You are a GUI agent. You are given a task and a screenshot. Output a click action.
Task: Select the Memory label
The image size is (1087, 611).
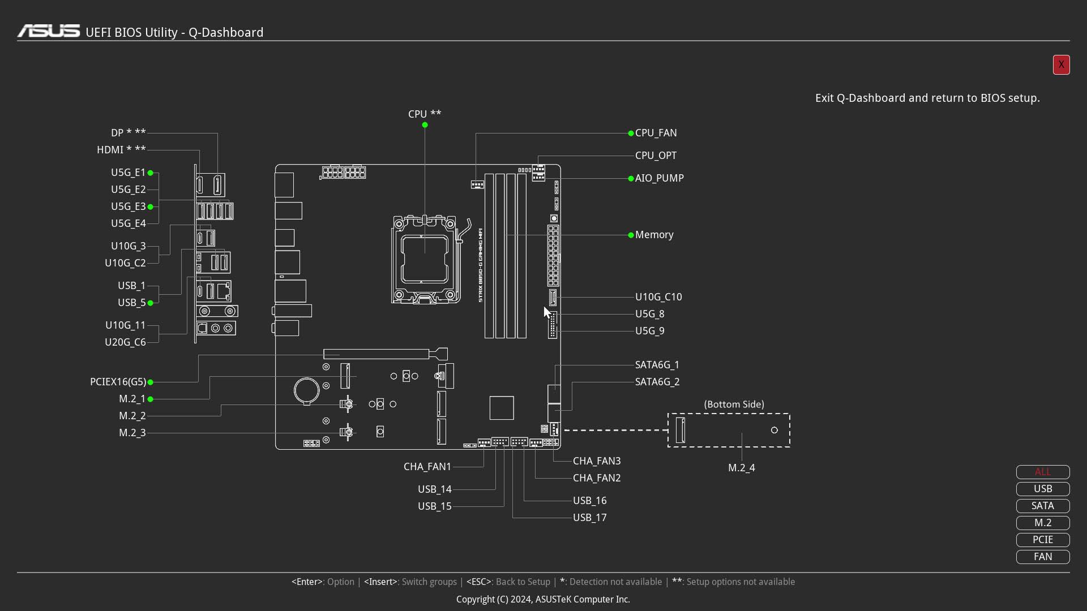(x=654, y=235)
